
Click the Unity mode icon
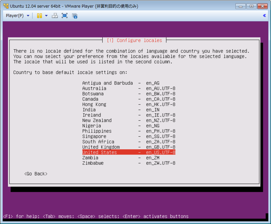point(75,16)
